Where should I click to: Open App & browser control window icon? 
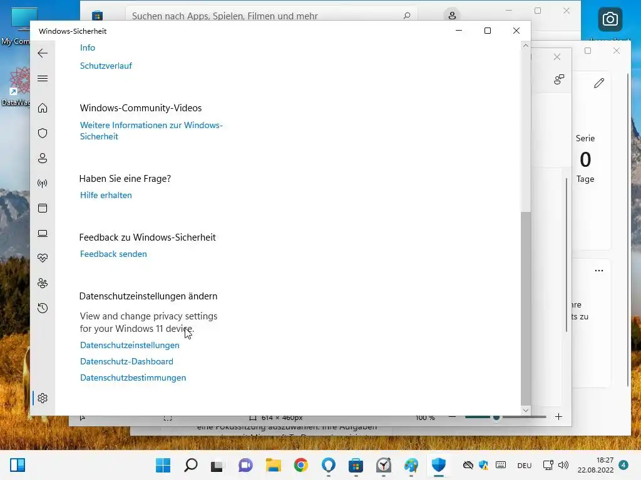point(43,208)
